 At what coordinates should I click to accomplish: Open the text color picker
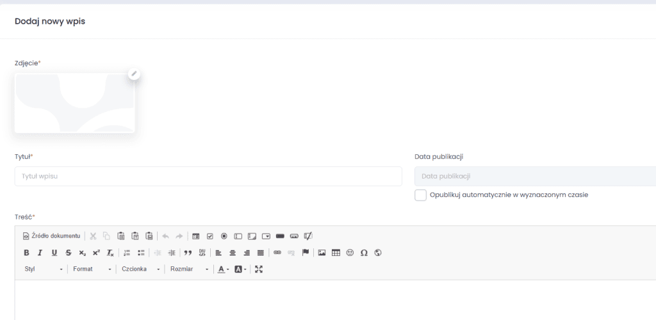[222, 269]
